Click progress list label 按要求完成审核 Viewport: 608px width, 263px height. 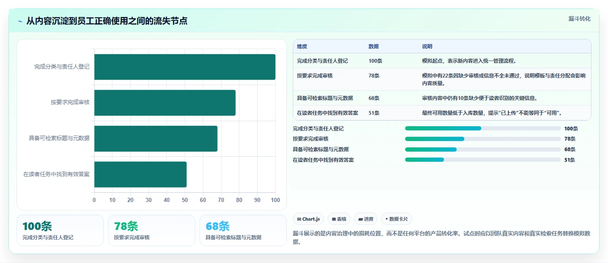pyautogui.click(x=311, y=139)
